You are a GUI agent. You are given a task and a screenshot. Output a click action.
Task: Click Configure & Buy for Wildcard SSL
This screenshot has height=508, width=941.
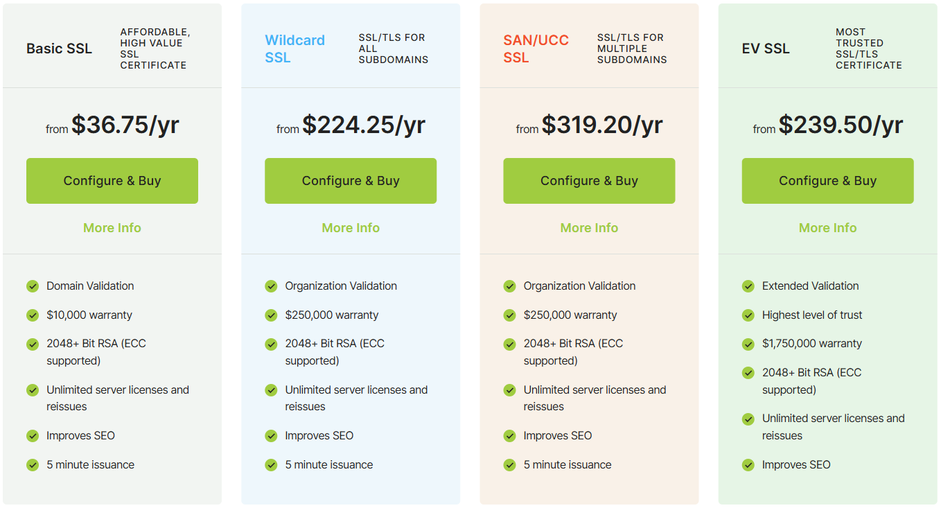coord(351,181)
